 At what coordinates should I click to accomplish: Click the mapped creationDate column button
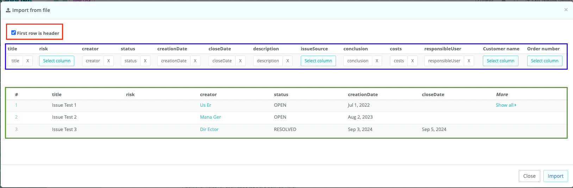click(x=174, y=61)
